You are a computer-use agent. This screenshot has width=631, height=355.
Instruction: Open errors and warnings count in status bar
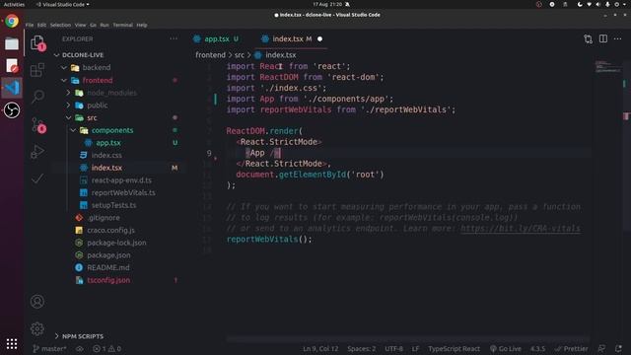[106, 348]
